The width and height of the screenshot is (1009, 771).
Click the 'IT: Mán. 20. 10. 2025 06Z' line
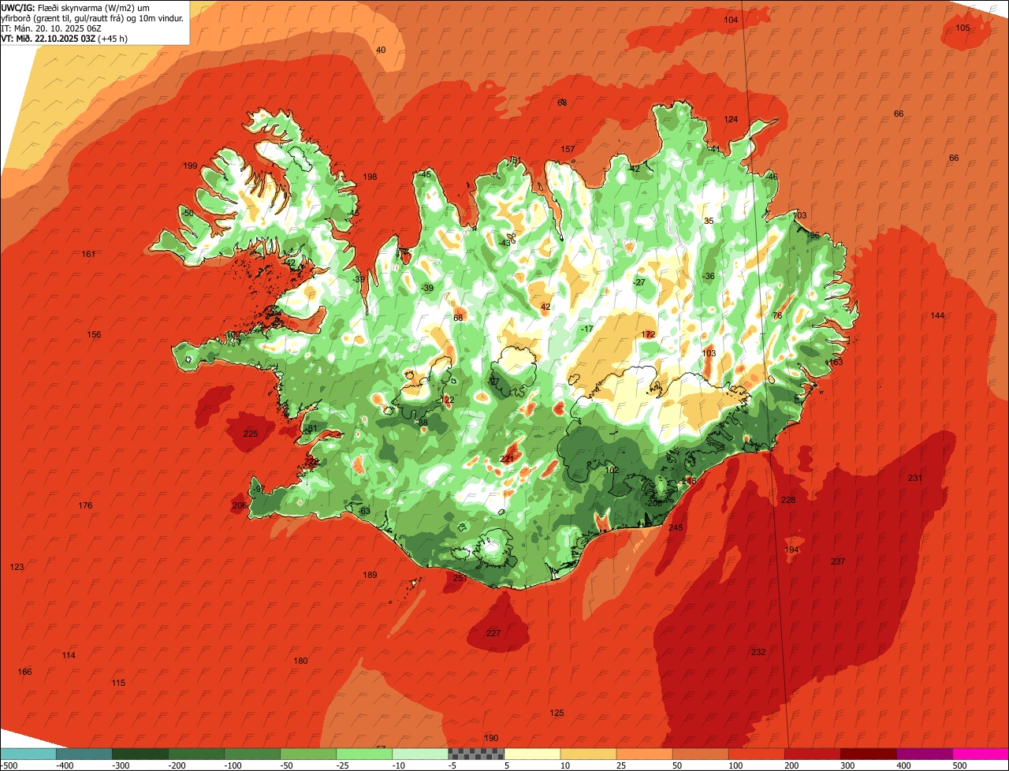(x=51, y=28)
